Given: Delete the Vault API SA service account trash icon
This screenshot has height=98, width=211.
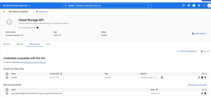Looking at the screenshot, I should (x=205, y=93).
